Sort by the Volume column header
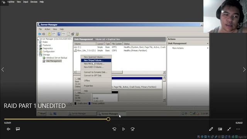The height and width of the screenshot is (139, 247). (85, 44)
